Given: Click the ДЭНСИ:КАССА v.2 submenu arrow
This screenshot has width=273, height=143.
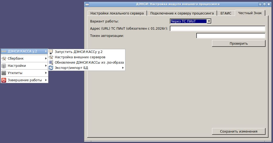Looking at the screenshot, I should pos(46,51).
